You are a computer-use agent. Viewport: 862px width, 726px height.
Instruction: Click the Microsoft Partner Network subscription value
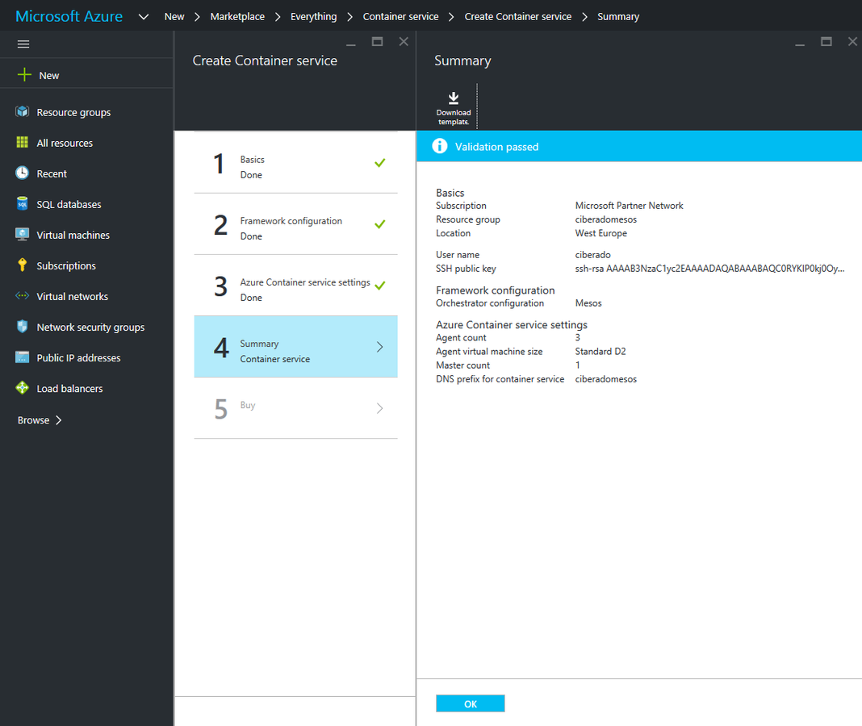point(629,206)
